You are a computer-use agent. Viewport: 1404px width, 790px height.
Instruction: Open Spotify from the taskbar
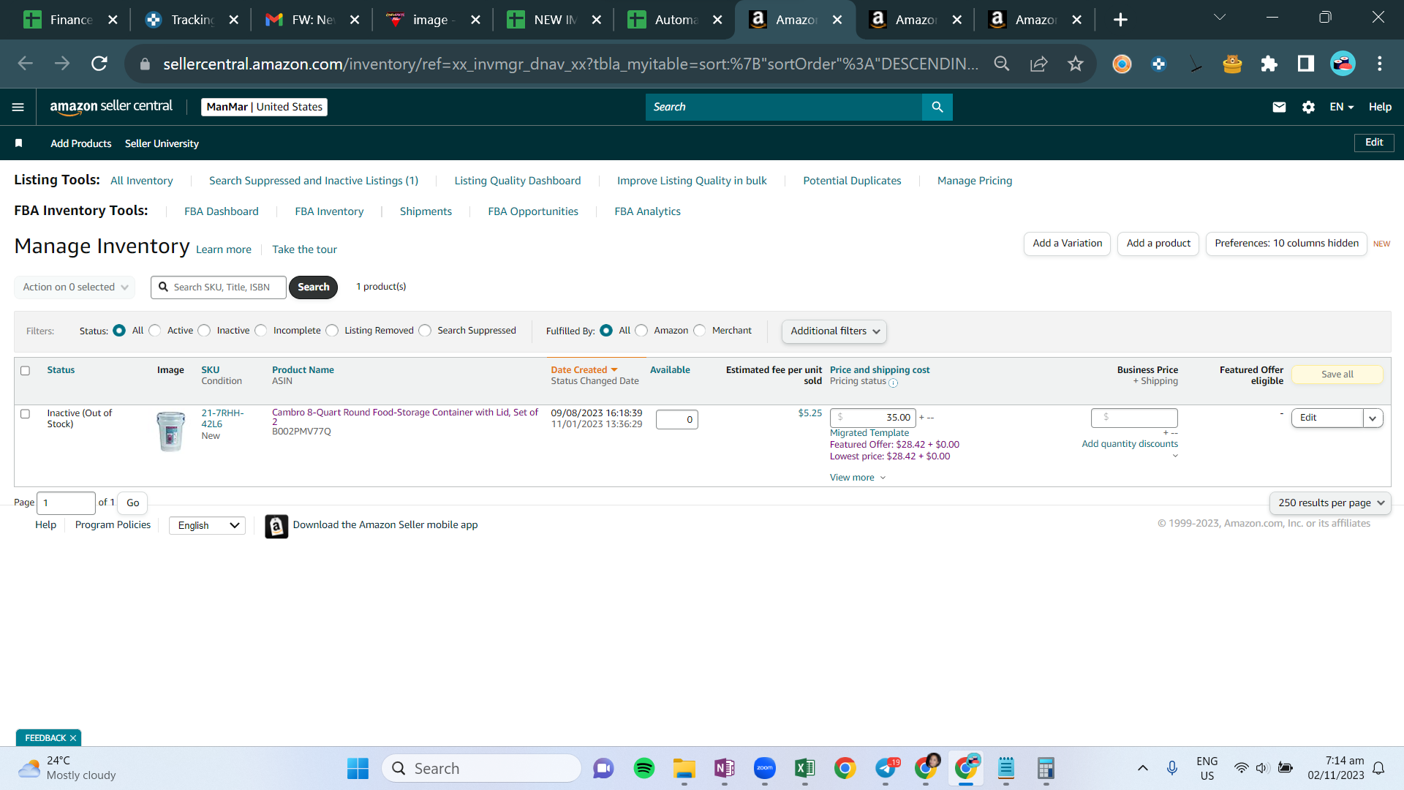[x=644, y=768]
